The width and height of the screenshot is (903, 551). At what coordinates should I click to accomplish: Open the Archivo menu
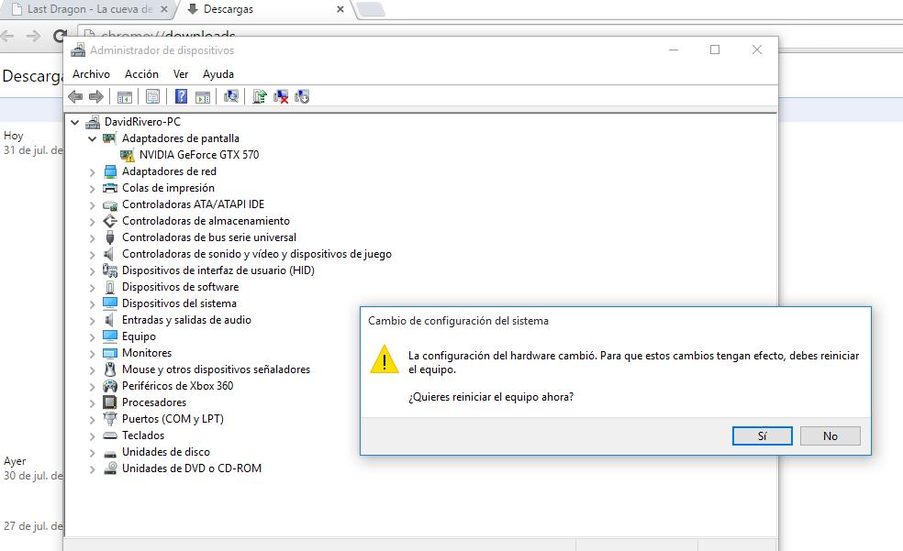tap(91, 74)
